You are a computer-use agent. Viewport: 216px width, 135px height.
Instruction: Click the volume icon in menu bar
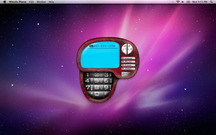pyautogui.click(x=183, y=2)
